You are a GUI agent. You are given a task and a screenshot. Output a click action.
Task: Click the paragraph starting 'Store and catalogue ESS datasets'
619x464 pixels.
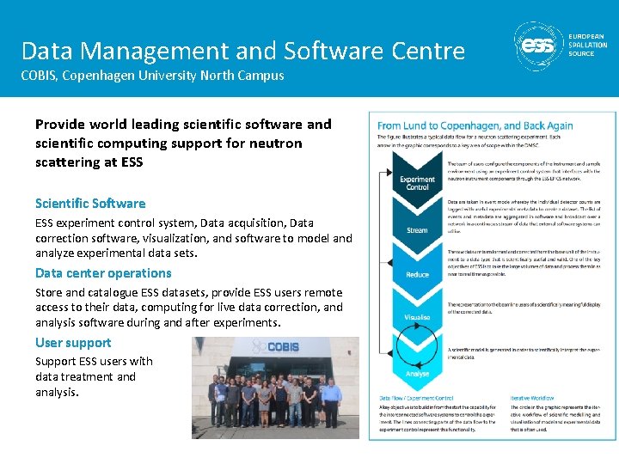click(x=189, y=308)
